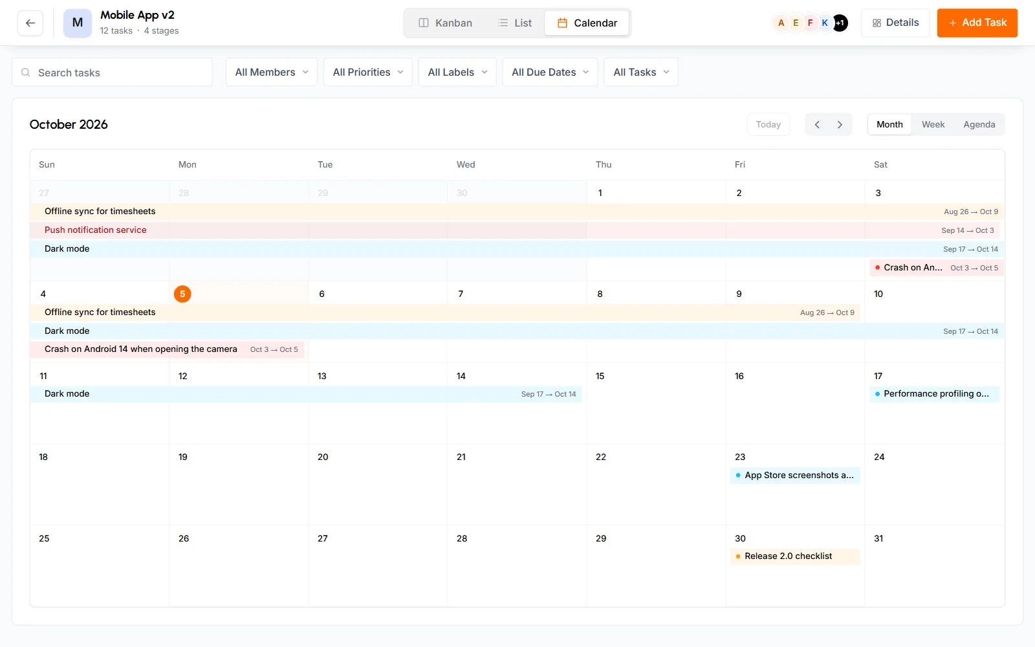Open Performance profiling task on Oct 17
Screen dimensions: 1035x647
click(935, 394)
